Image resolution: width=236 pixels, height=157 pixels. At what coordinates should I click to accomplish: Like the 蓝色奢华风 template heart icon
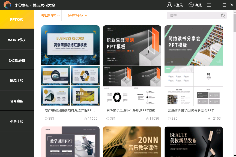tap(46, 119)
